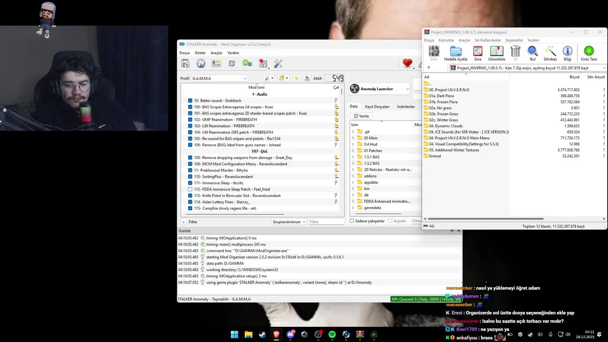Expand the 00 Main folder node

(x=353, y=138)
